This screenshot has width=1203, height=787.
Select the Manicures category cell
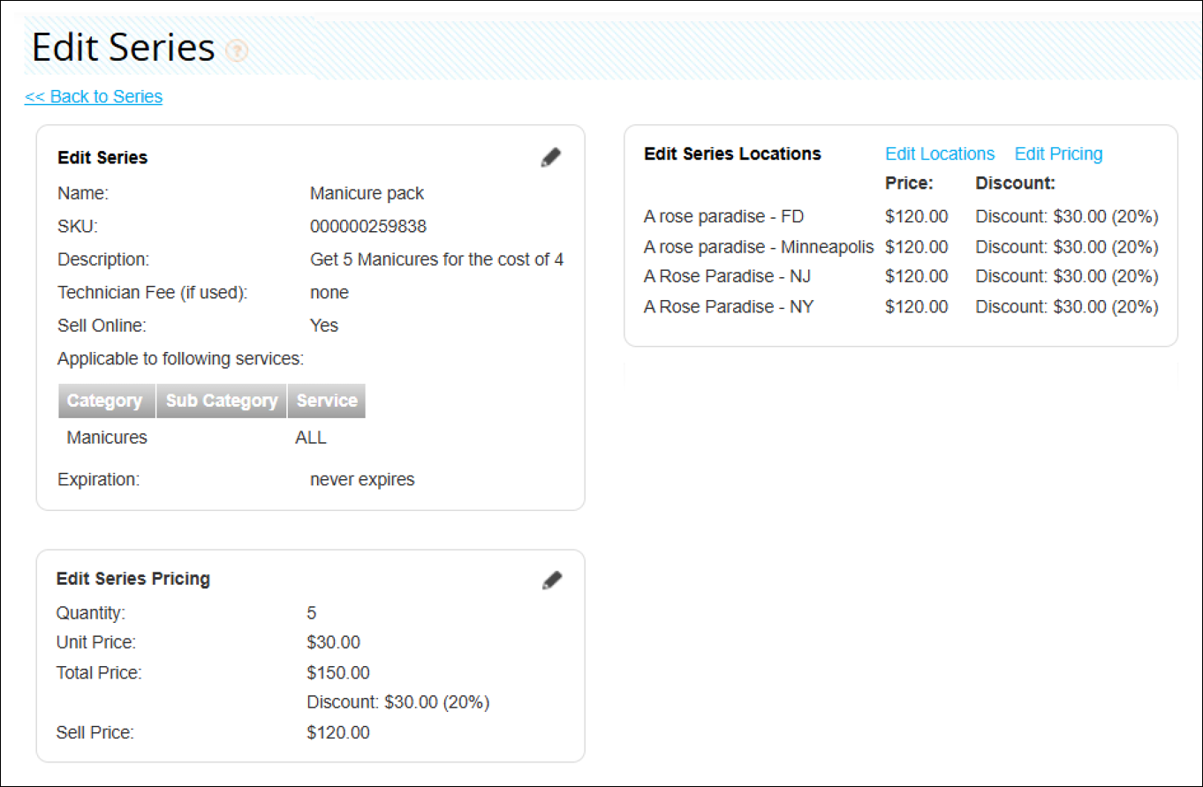tap(107, 438)
